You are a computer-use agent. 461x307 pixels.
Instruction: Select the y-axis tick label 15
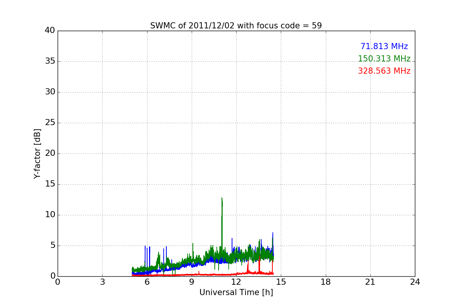tap(50, 184)
